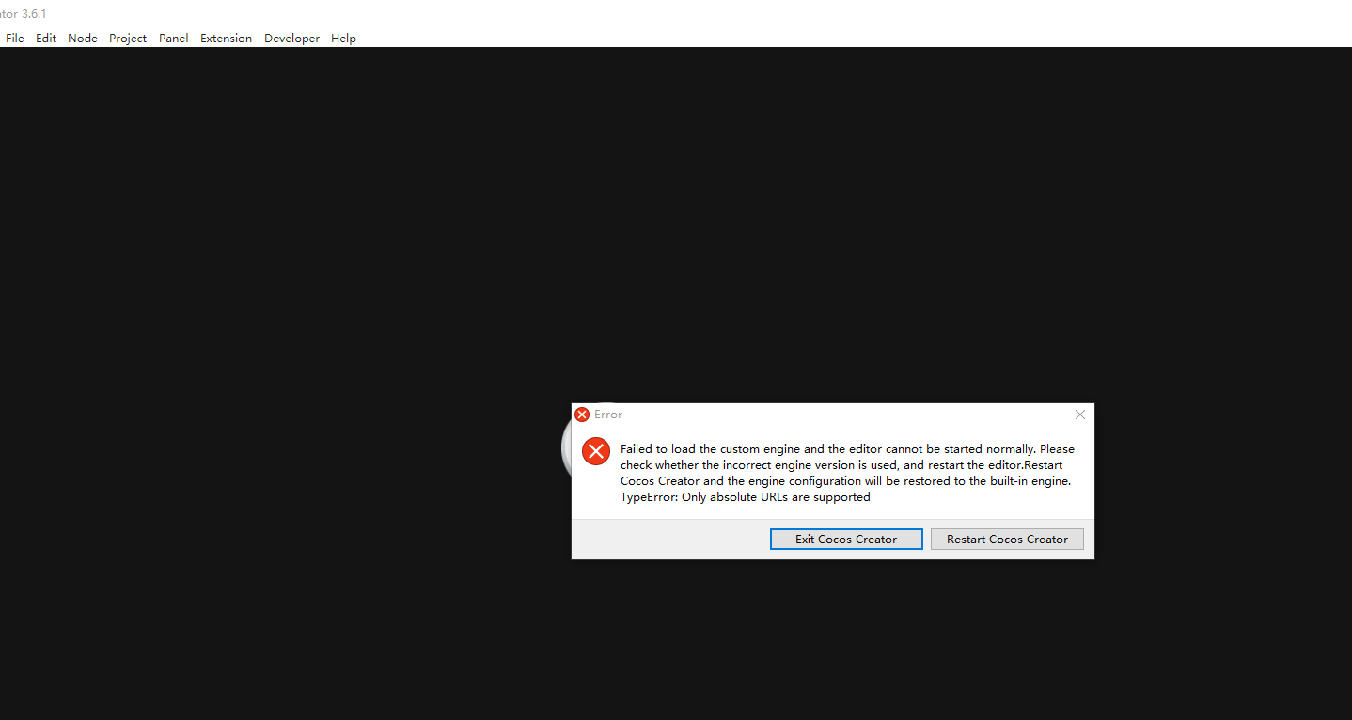The width and height of the screenshot is (1352, 720).
Task: Click the 'Error' dialog title text
Action: [x=608, y=415]
